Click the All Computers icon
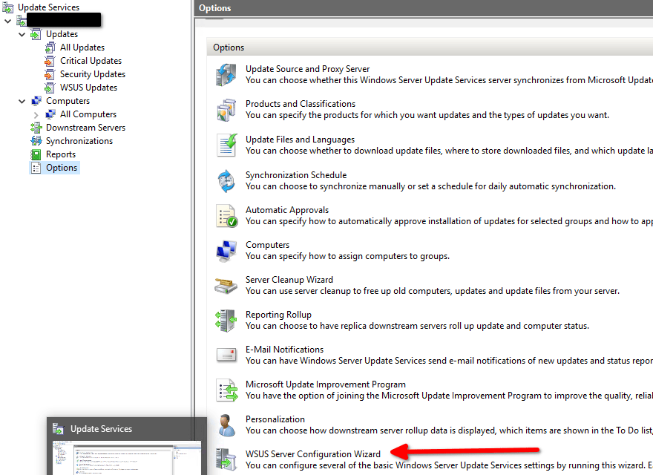This screenshot has width=653, height=475. [50, 114]
